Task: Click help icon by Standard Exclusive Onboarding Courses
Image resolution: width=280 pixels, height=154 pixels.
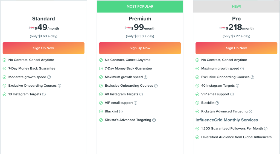Action: coord(59,86)
